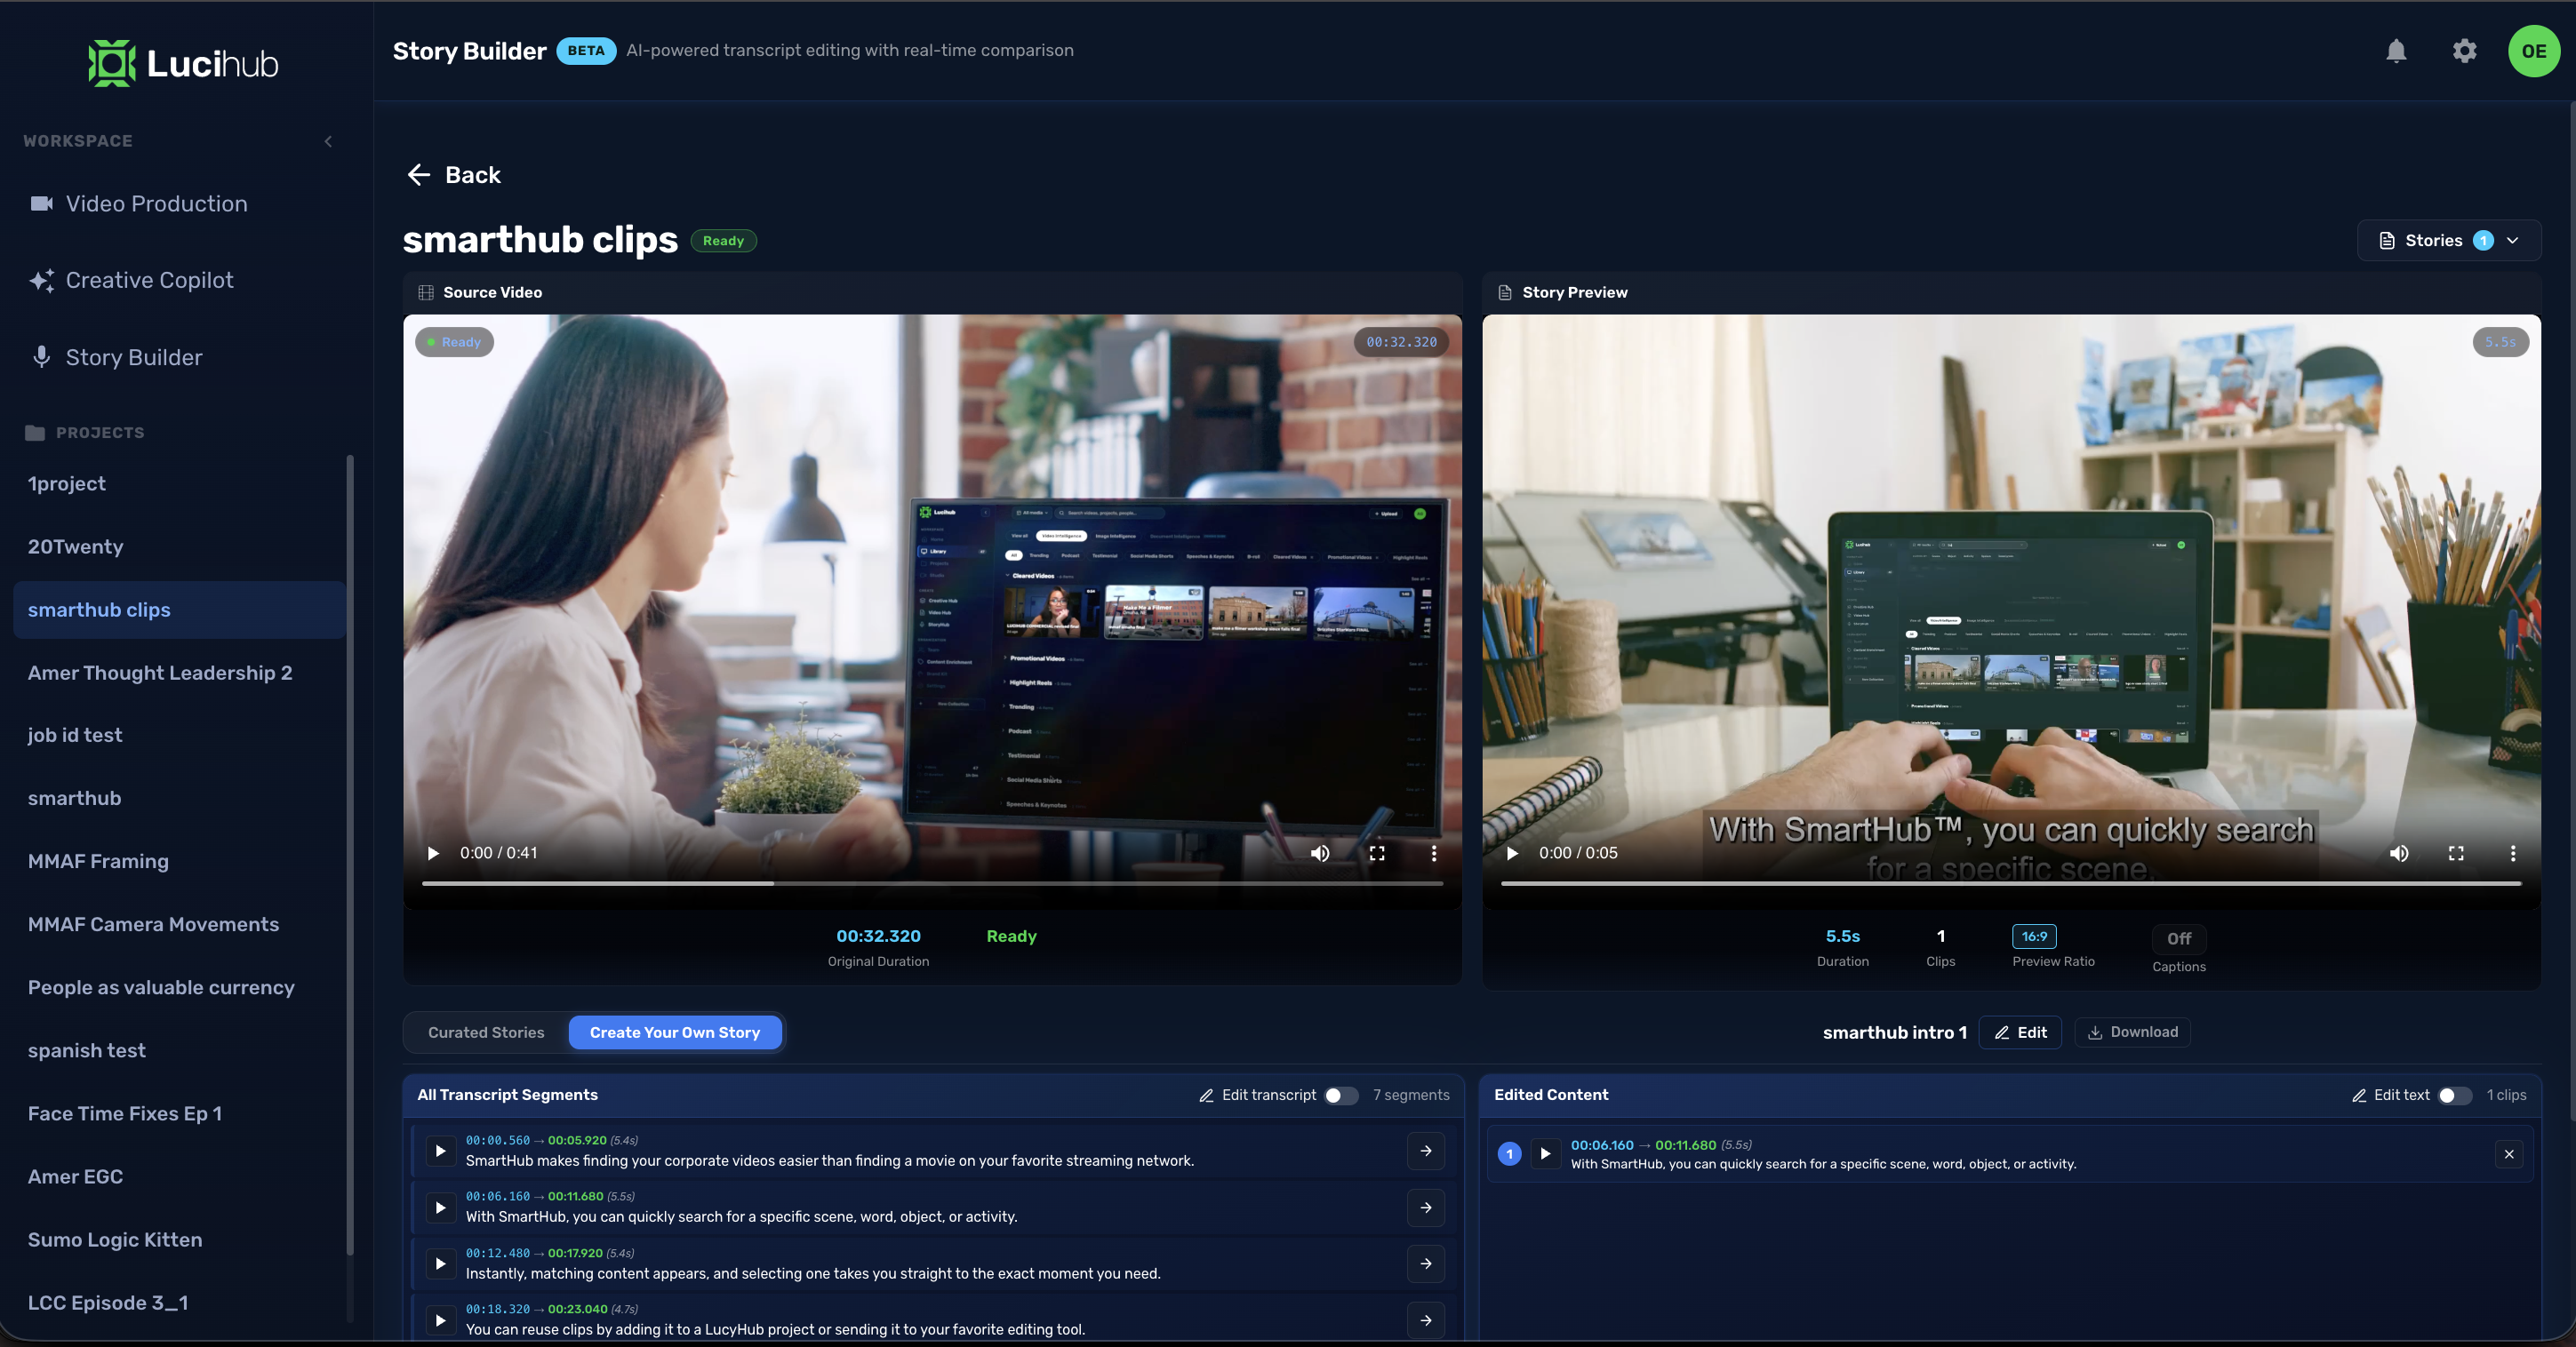Mute the Source Video audio
Viewport: 2576px width, 1347px height.
1320,853
